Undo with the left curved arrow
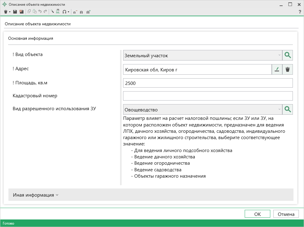 (x=40, y=12)
